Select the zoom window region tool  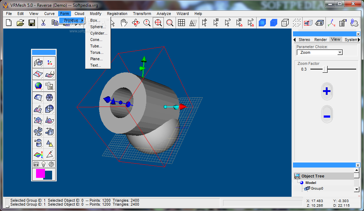[170, 23]
